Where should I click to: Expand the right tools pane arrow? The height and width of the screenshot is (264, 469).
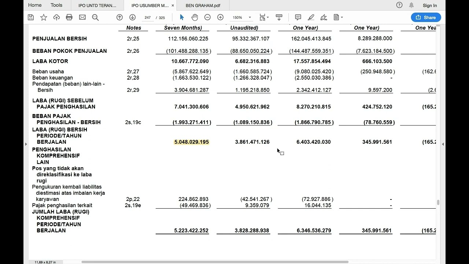tap(443, 144)
